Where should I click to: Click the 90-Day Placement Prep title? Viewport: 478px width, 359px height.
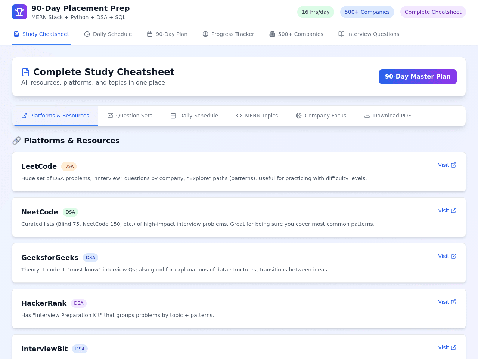81,8
